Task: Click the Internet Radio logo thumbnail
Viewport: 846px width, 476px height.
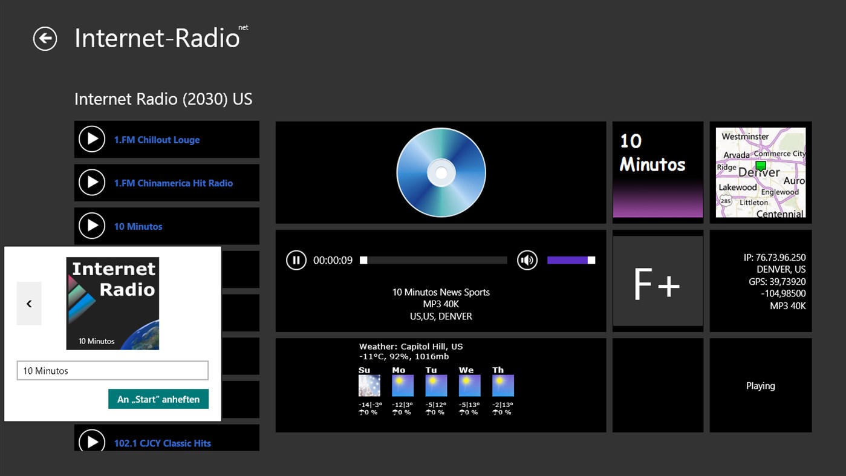Action: click(112, 302)
